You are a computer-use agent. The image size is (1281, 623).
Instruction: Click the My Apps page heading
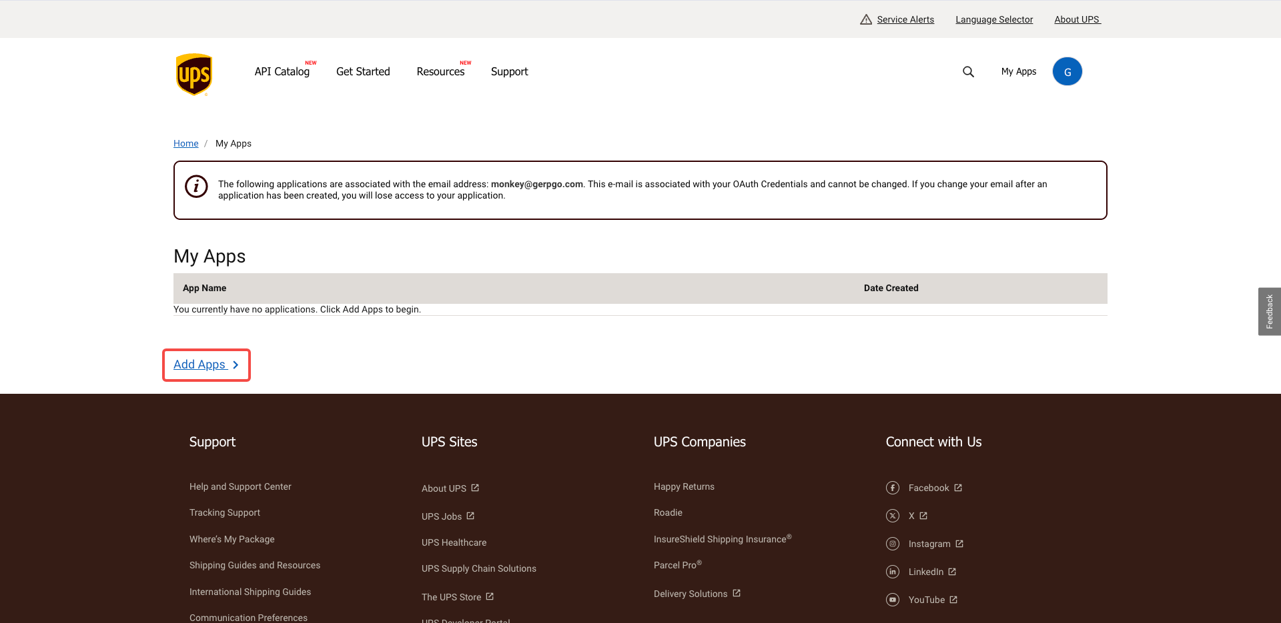click(x=209, y=256)
